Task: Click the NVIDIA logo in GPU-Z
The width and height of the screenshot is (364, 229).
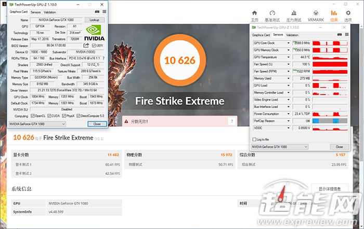Action: [x=94, y=33]
